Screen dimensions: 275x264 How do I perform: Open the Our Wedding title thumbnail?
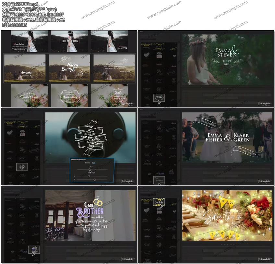(x=70, y=41)
